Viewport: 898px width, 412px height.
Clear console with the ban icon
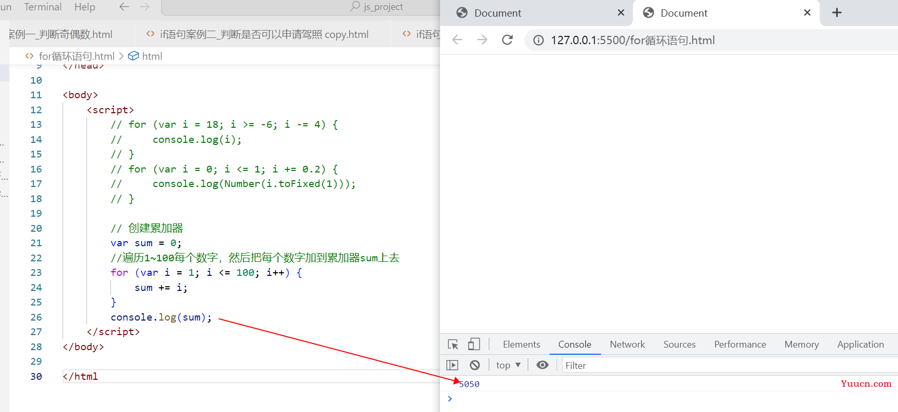[475, 365]
